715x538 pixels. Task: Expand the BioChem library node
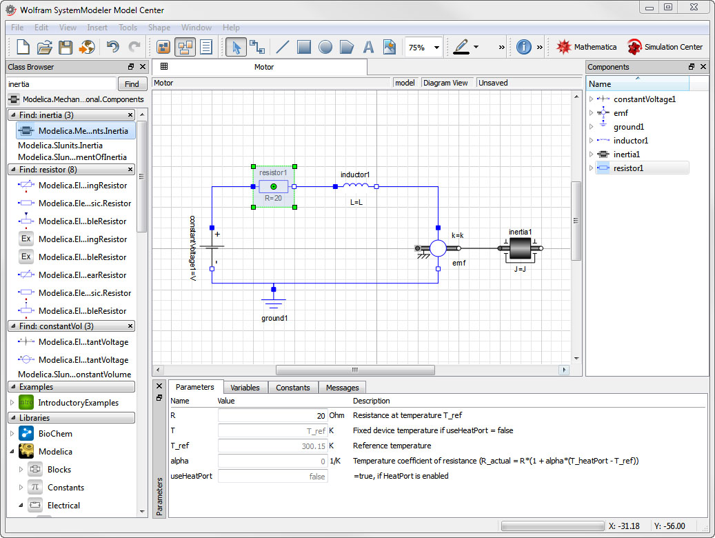pyautogui.click(x=12, y=433)
